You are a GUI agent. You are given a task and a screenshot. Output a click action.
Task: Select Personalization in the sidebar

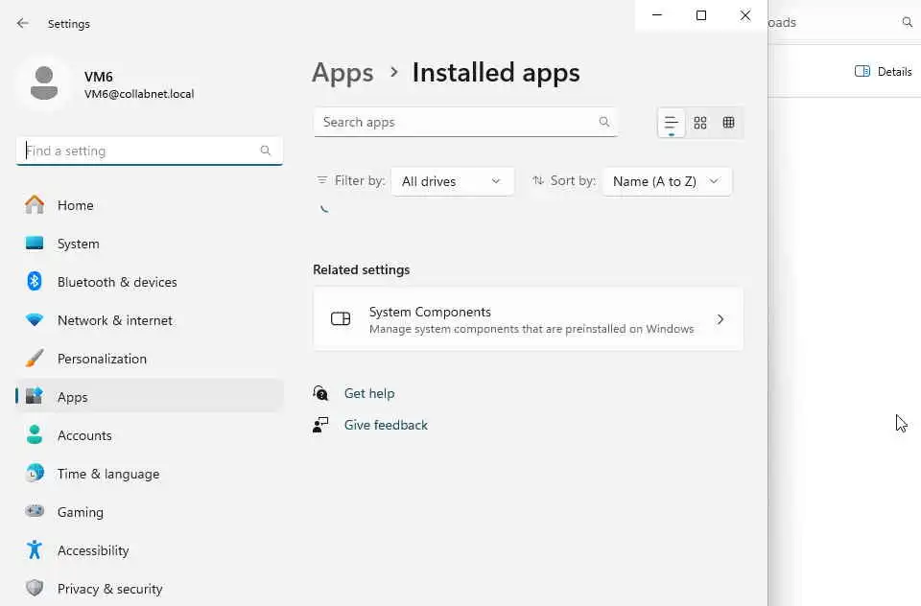[102, 359]
